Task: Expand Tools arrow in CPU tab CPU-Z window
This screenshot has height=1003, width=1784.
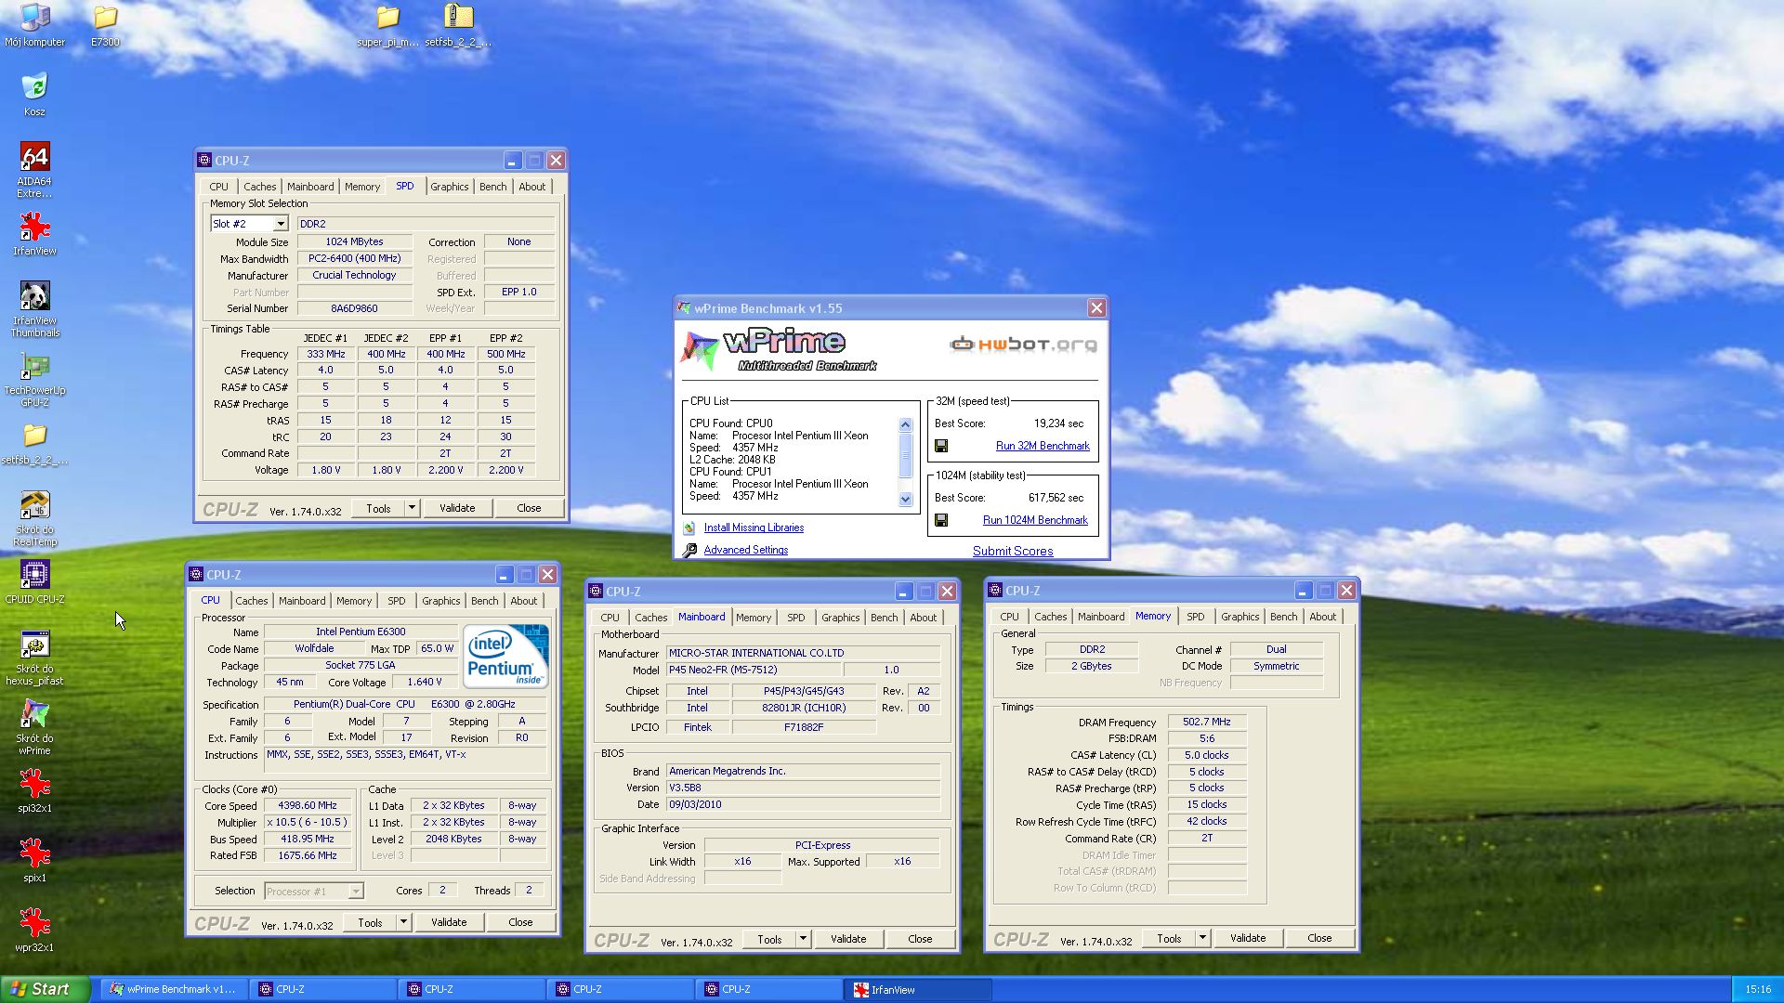Action: [x=403, y=922]
